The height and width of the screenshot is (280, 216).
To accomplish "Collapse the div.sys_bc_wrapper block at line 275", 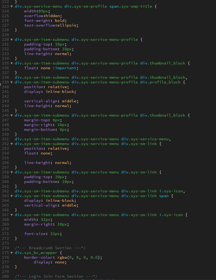I will pos(12,253).
